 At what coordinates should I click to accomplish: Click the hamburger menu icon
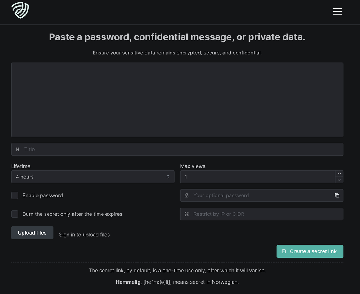click(337, 11)
